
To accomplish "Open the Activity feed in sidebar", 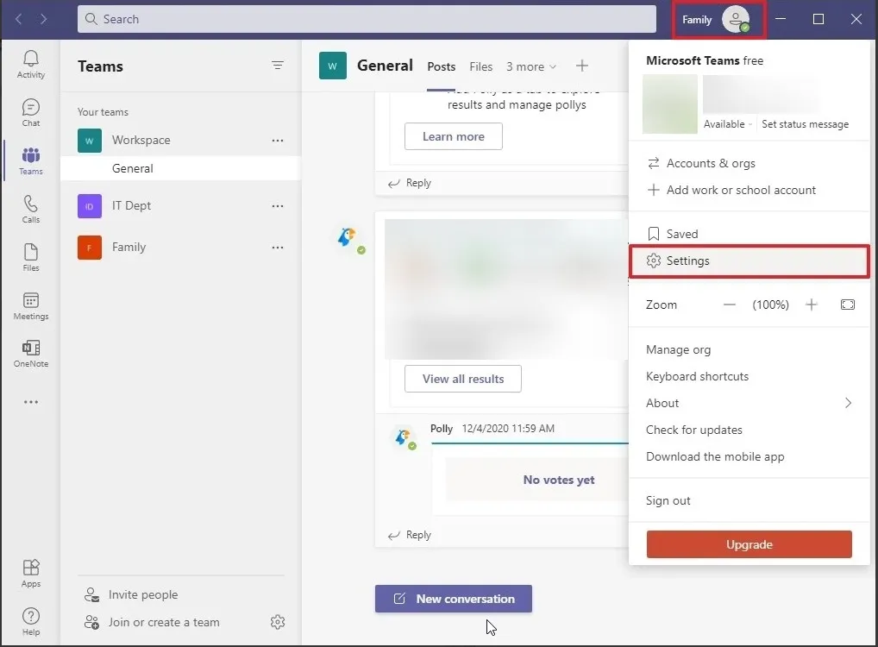I will tap(31, 65).
